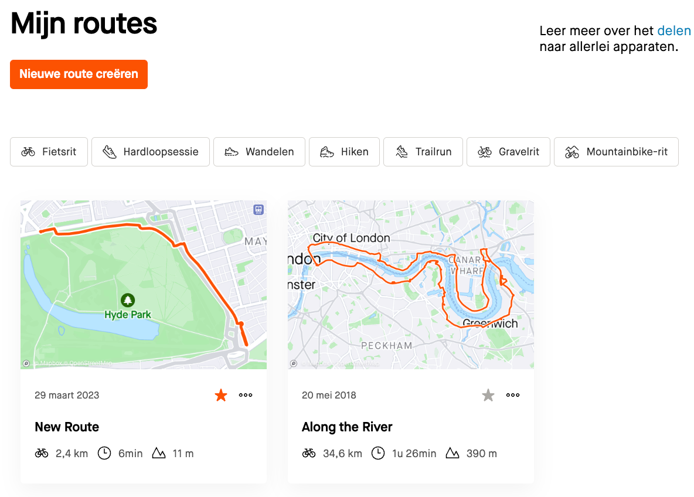Click the Hyde Park tree marker icon

point(128,301)
